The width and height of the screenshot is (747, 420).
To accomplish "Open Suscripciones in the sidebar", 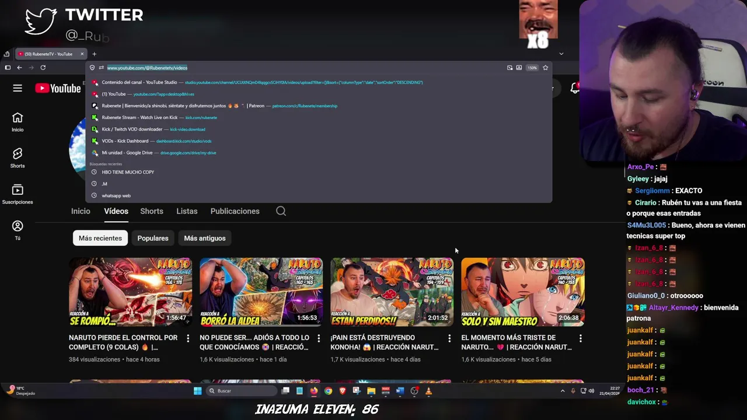I will point(18,194).
